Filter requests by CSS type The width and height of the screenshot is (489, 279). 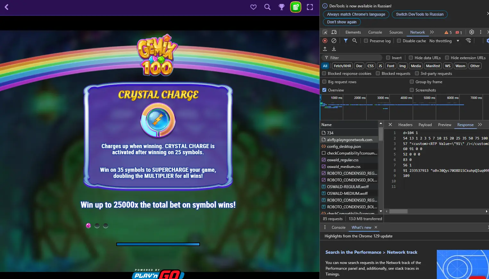(370, 66)
